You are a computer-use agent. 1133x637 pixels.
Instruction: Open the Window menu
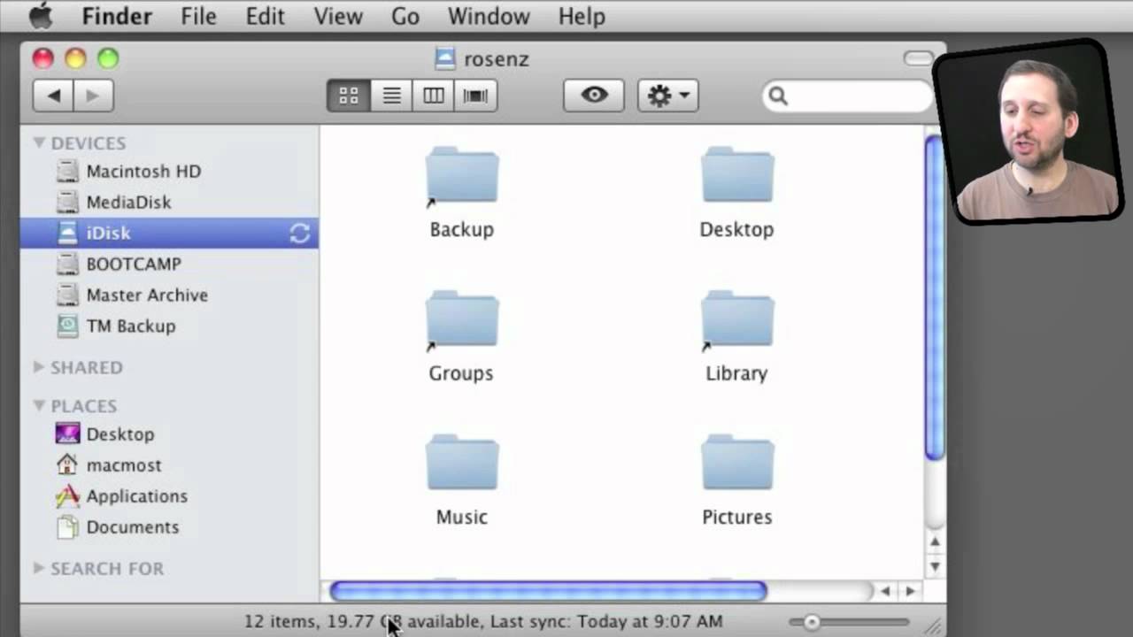point(489,16)
